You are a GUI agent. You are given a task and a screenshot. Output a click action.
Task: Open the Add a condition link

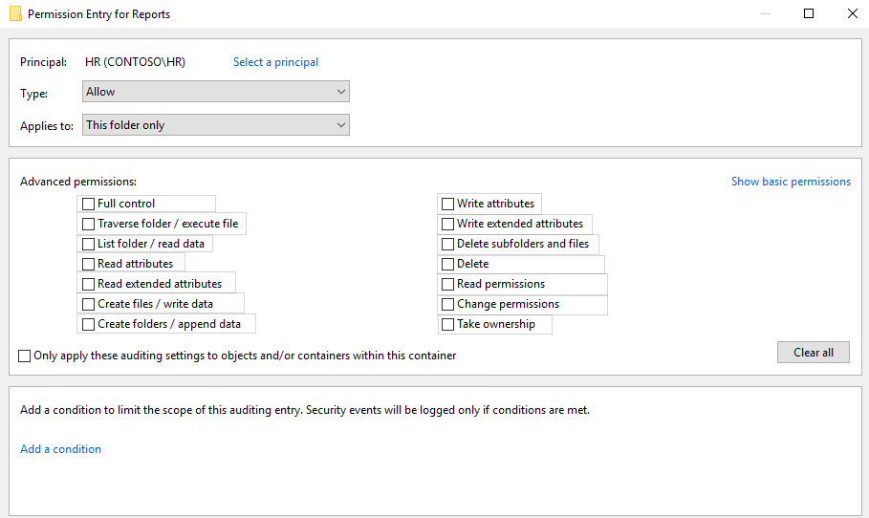pyautogui.click(x=60, y=449)
